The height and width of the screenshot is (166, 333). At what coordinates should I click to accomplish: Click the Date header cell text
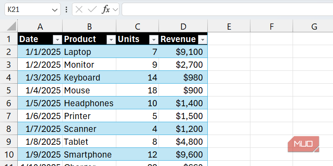29,39
